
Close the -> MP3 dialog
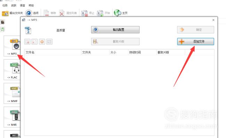point(213,20)
